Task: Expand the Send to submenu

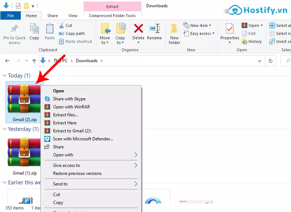Action: point(91,184)
